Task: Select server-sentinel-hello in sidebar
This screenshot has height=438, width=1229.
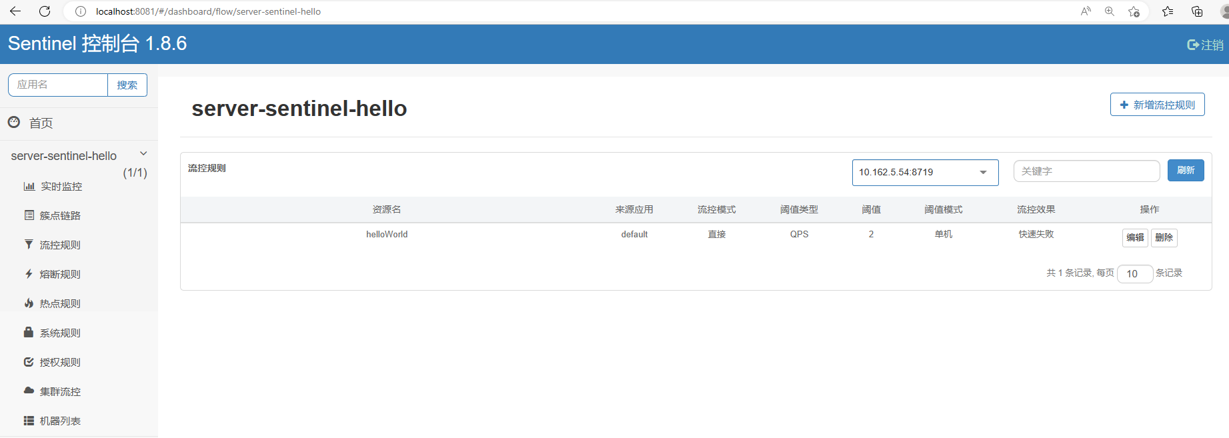Action: (x=64, y=156)
